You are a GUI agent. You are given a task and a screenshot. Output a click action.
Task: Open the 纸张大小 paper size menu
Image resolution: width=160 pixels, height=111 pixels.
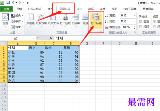click(x=53, y=21)
